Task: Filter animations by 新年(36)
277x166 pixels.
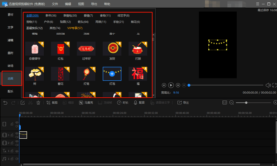Action: tap(51, 15)
